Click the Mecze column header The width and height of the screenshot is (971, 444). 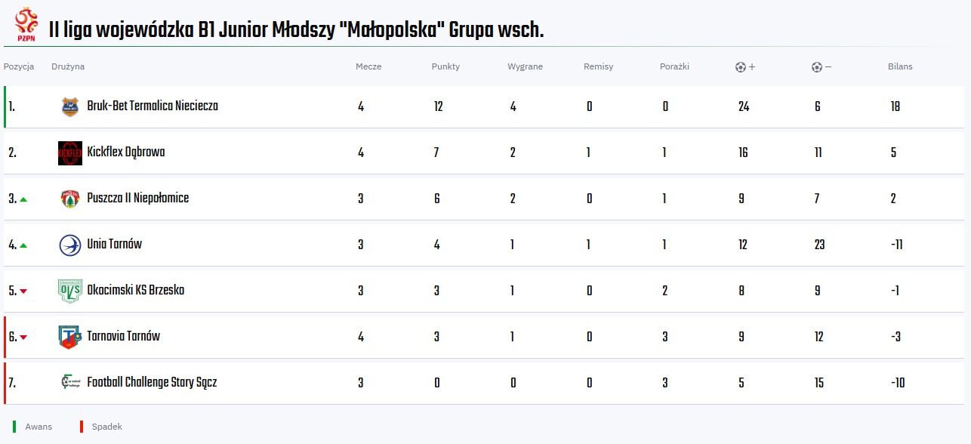(368, 66)
